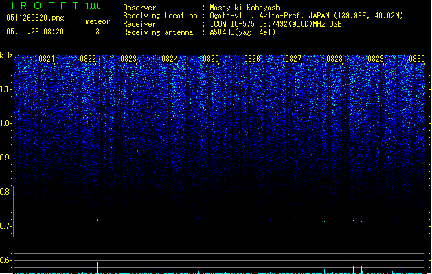This screenshot has height=274, width=432.
Task: Click the 1.0 kHz axis tick label
Action: point(5,123)
